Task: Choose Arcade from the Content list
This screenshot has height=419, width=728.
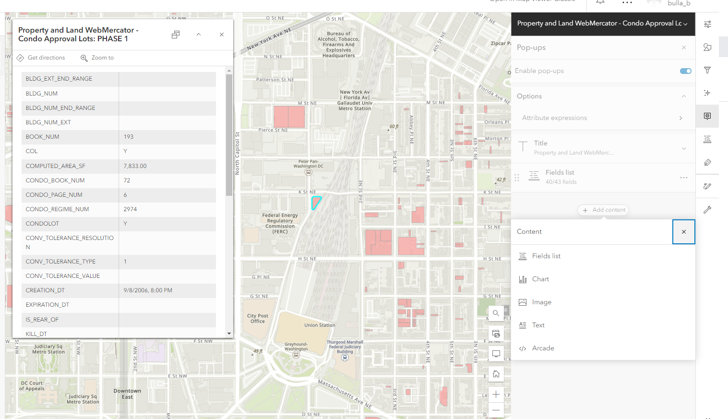Action: point(543,348)
